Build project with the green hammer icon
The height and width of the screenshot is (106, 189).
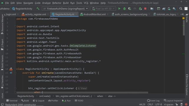[x=38, y=9]
